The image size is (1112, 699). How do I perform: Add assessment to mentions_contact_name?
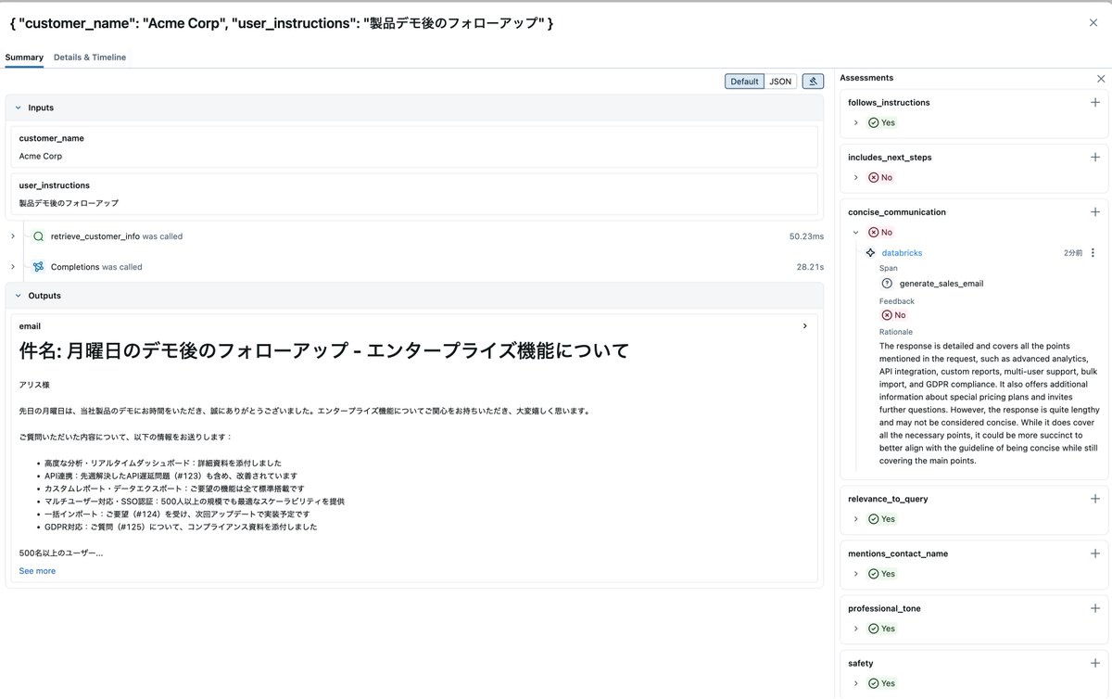pos(1095,553)
